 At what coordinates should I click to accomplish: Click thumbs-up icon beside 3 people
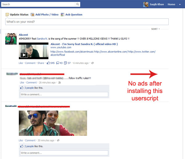22,88
